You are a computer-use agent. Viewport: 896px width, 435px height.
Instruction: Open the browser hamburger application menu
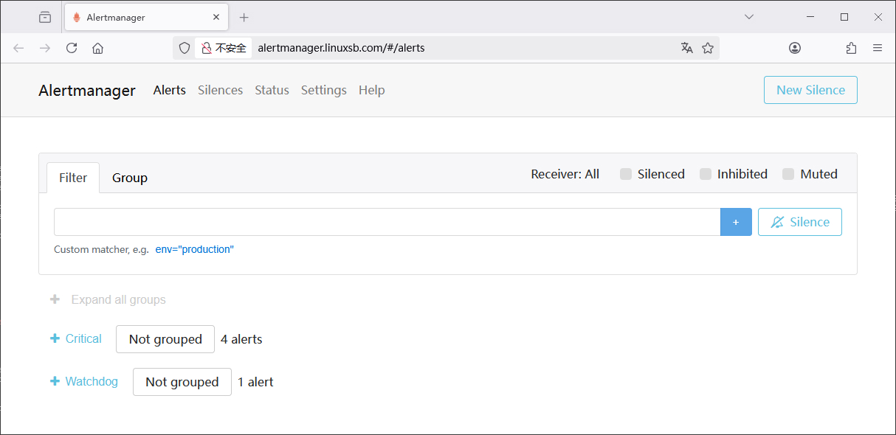tap(878, 48)
